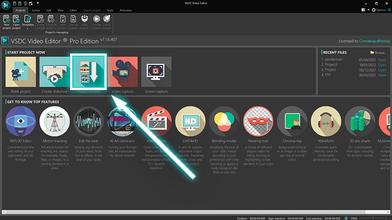Click the Blending modes feature icon

pos(224,121)
